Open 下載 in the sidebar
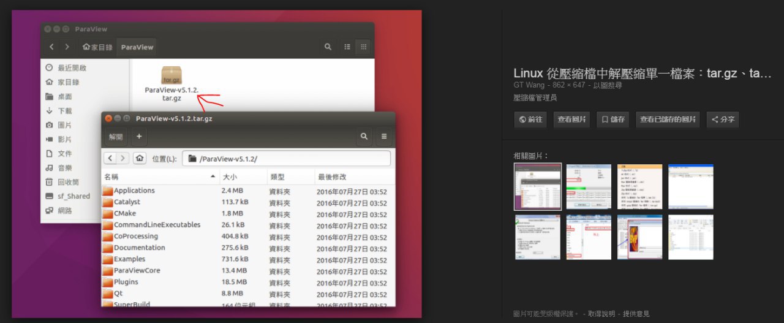Viewport: 784px width, 323px height. click(x=65, y=111)
